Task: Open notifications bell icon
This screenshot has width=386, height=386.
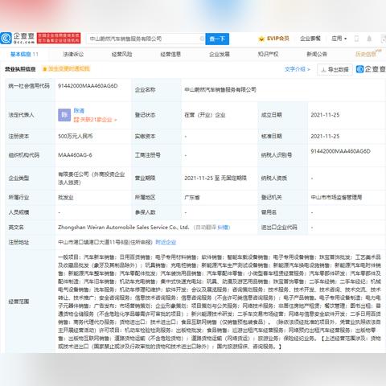Action: tap(369, 39)
